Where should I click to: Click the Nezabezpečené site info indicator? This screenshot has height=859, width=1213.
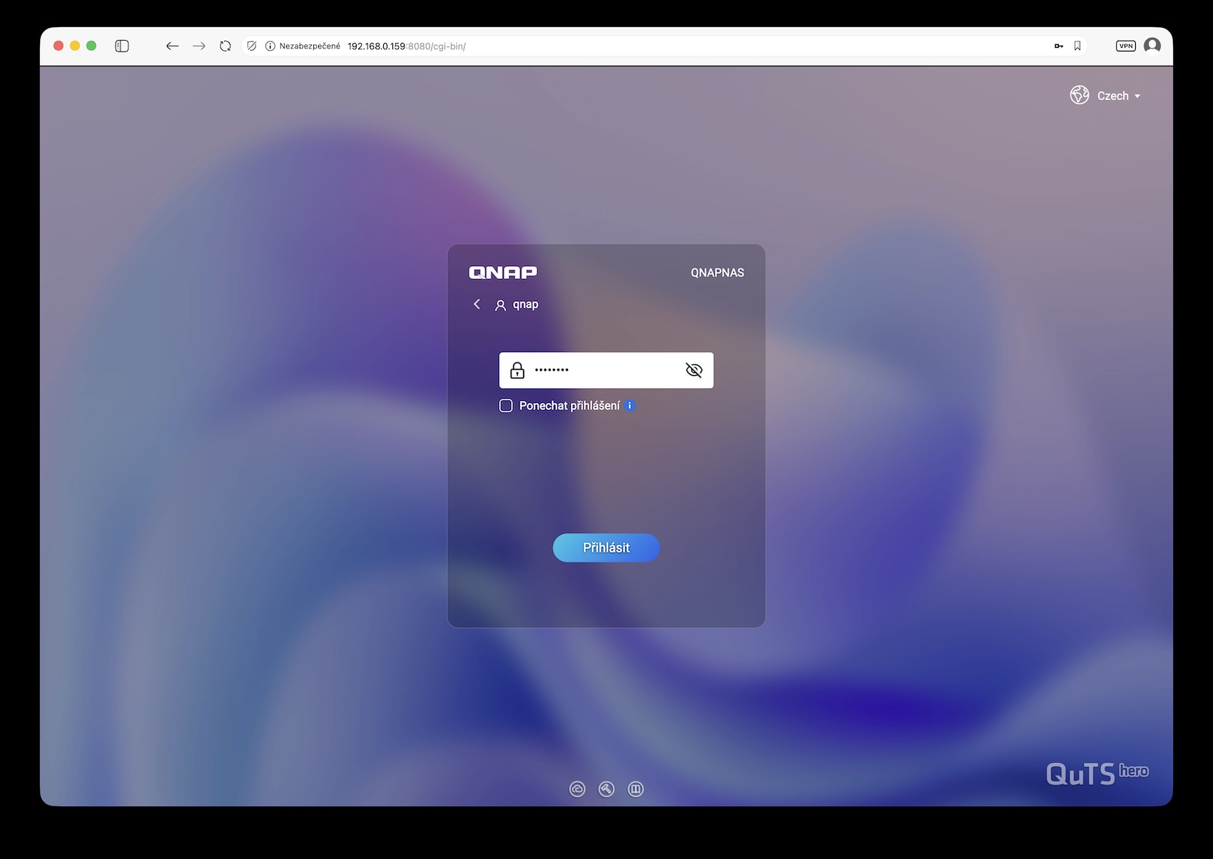(x=303, y=46)
